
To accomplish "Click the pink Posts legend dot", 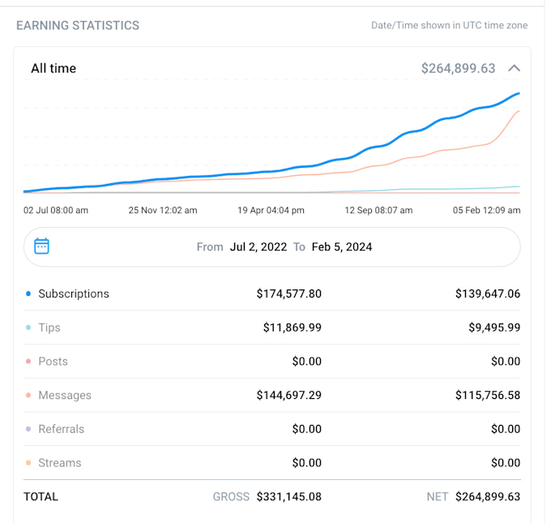I will [29, 362].
